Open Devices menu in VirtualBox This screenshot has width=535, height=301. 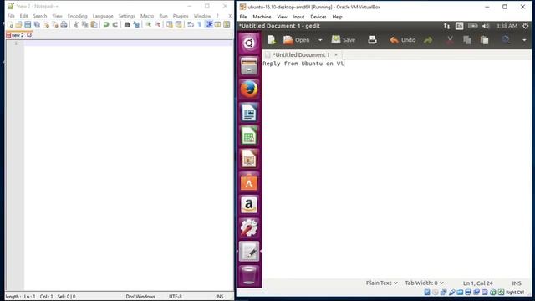(318, 17)
